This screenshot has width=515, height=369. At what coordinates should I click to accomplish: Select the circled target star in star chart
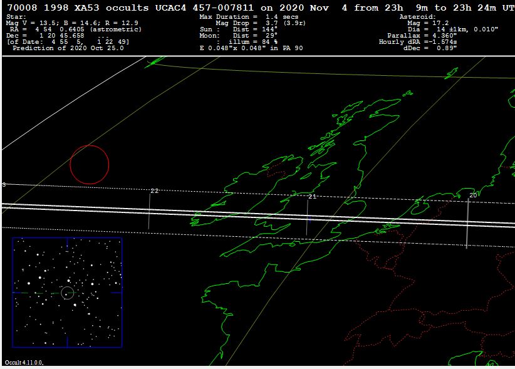(x=68, y=293)
